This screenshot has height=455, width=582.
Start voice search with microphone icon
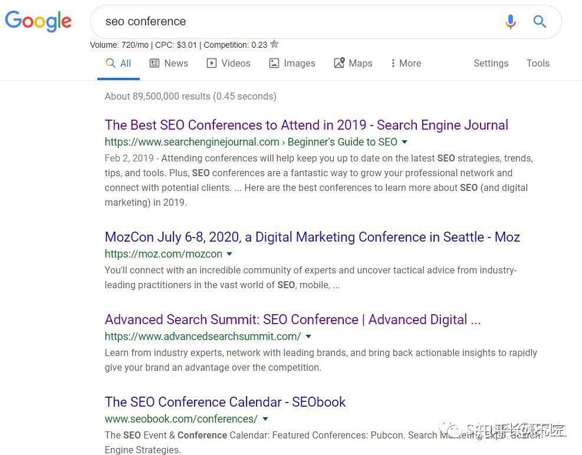511,22
